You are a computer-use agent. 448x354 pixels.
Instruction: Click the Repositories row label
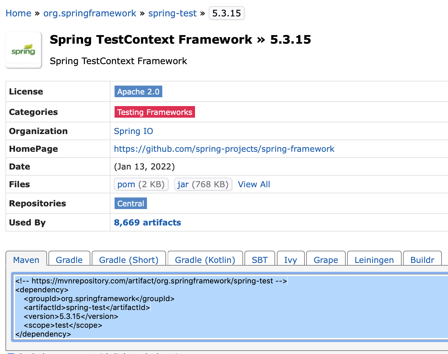coord(38,203)
